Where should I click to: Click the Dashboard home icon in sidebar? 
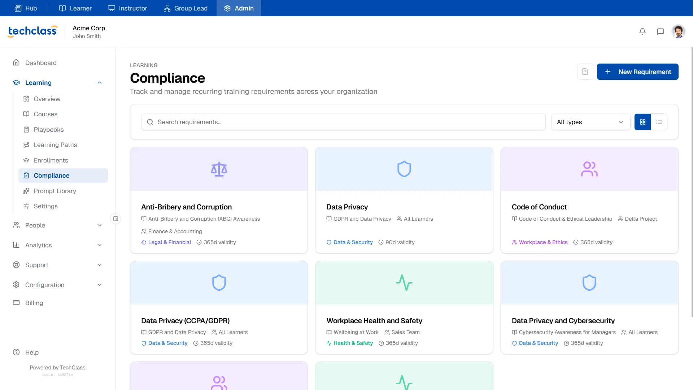(16, 62)
